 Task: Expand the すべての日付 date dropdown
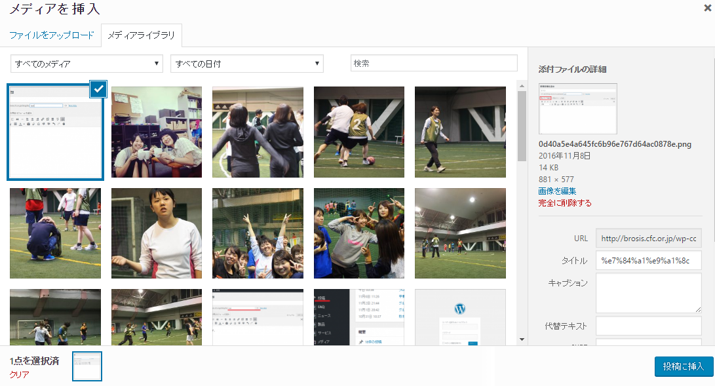(246, 64)
